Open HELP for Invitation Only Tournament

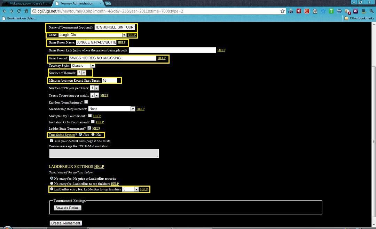tap(100, 122)
